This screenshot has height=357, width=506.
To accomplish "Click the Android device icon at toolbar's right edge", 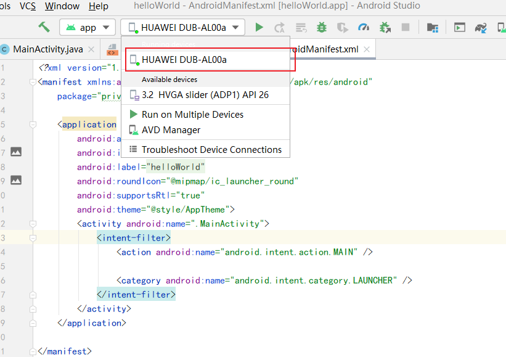I will 501,28.
